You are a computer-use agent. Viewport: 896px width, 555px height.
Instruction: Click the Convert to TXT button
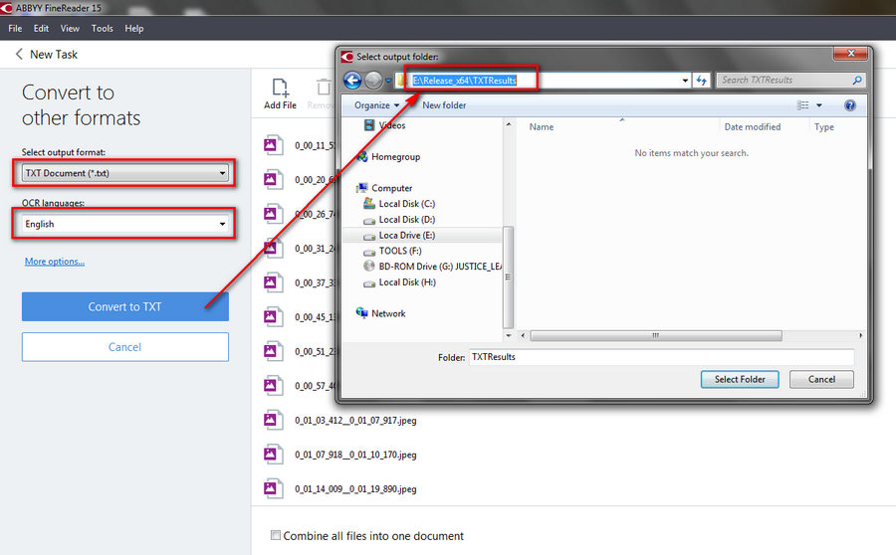[125, 306]
